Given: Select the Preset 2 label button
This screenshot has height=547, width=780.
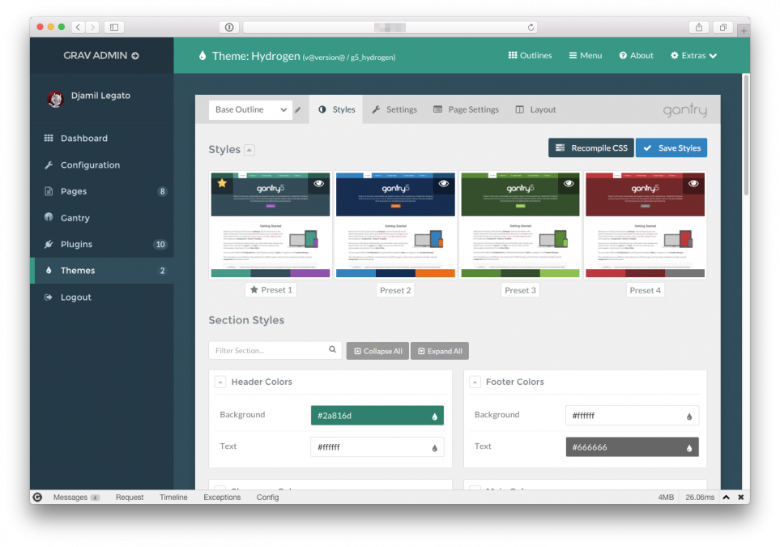Looking at the screenshot, I should 395,290.
